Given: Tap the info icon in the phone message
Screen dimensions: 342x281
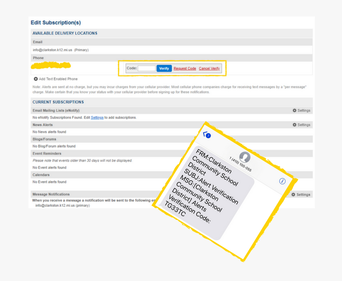Looking at the screenshot, I should [x=282, y=181].
